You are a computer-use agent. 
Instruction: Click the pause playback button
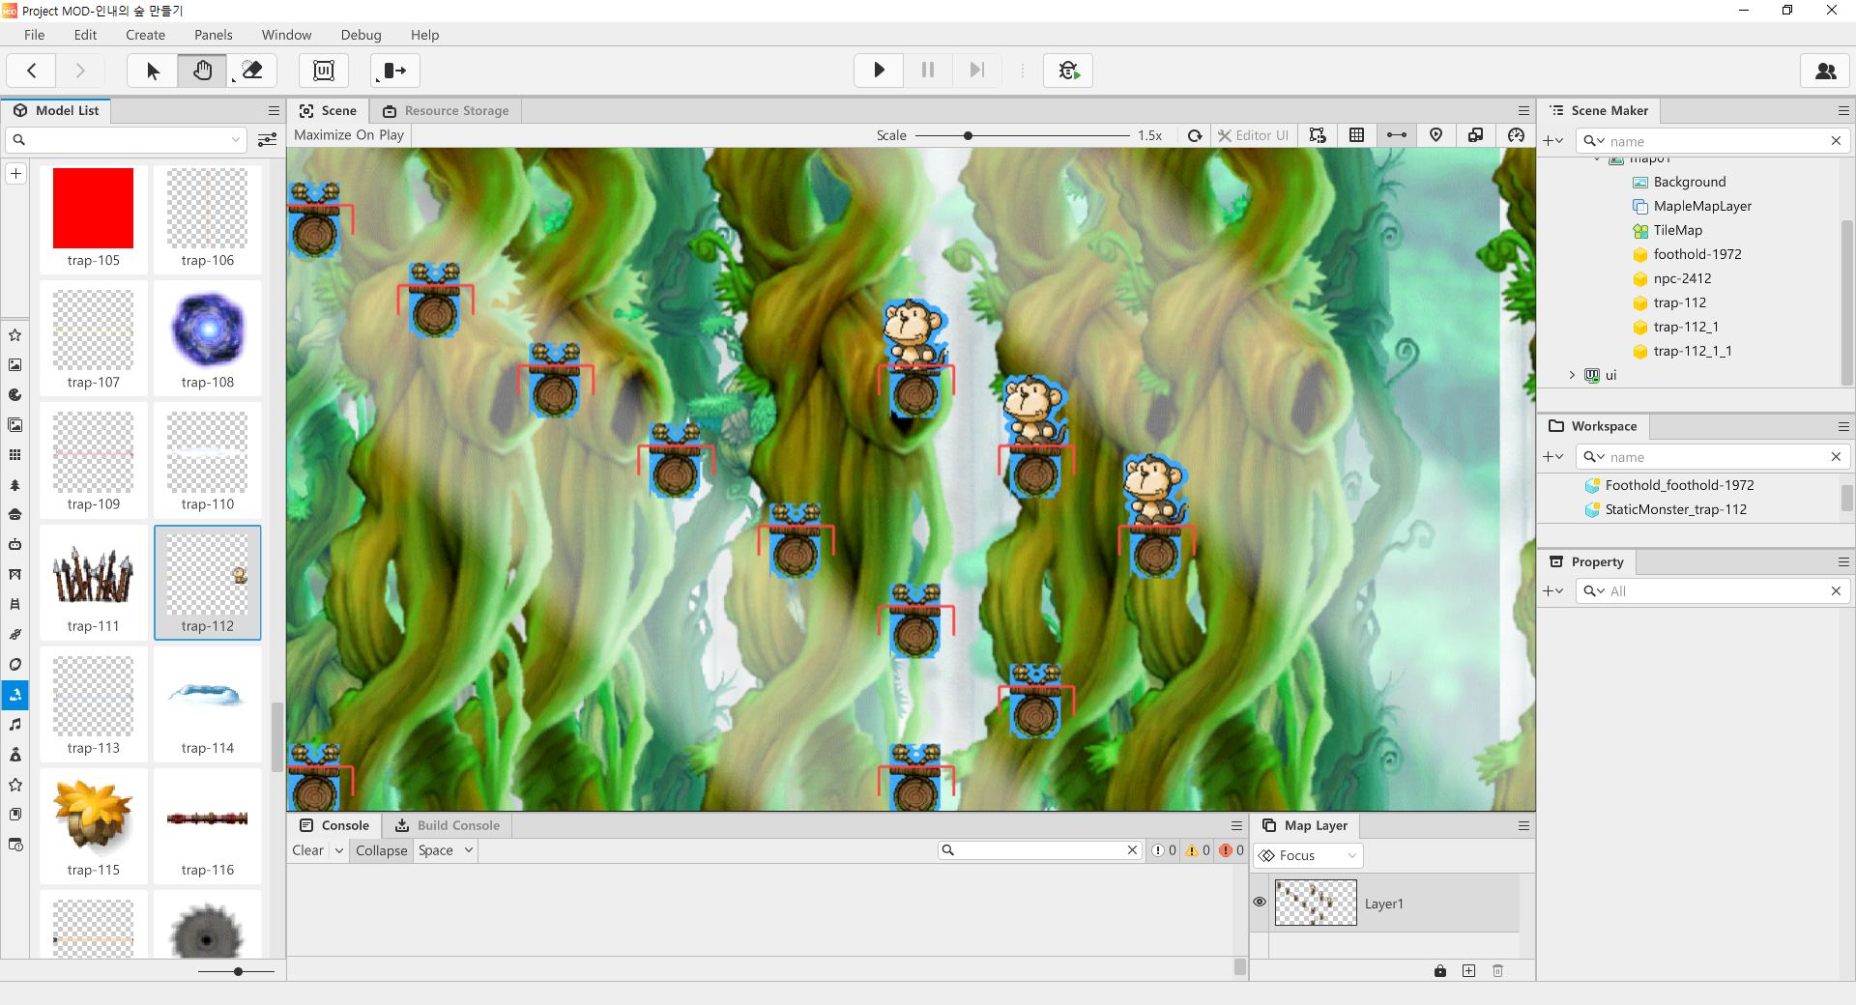pos(928,71)
